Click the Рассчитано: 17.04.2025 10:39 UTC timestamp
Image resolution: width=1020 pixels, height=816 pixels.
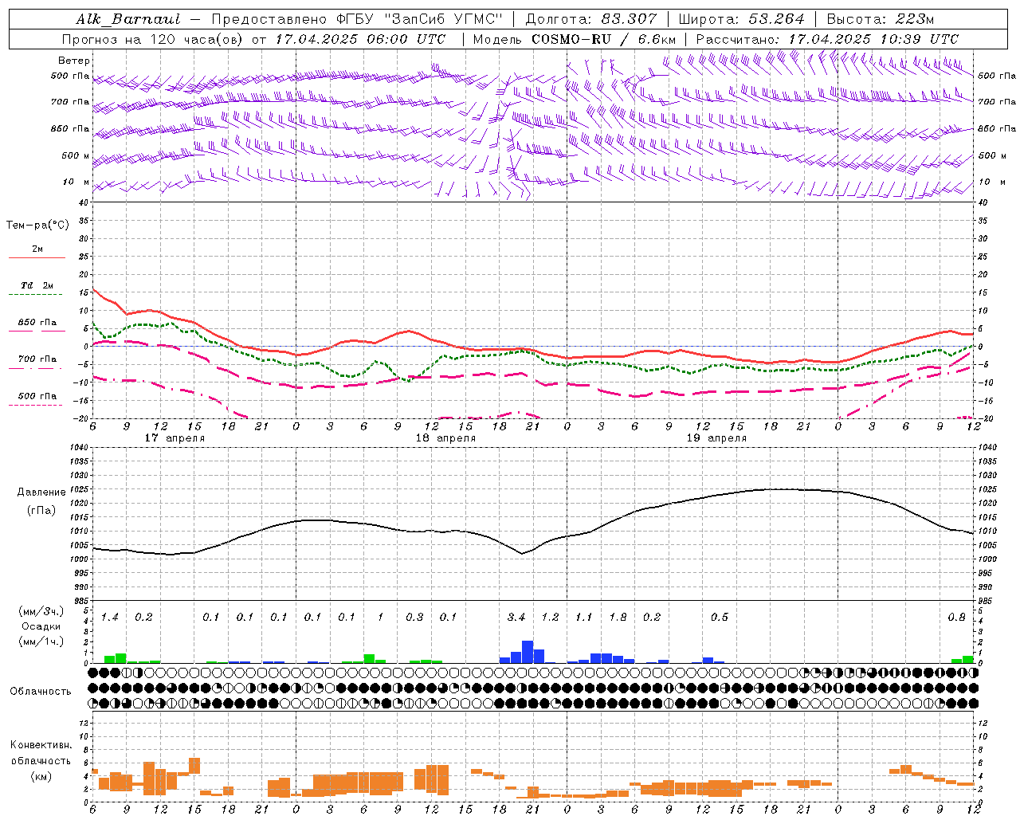[x=827, y=38]
